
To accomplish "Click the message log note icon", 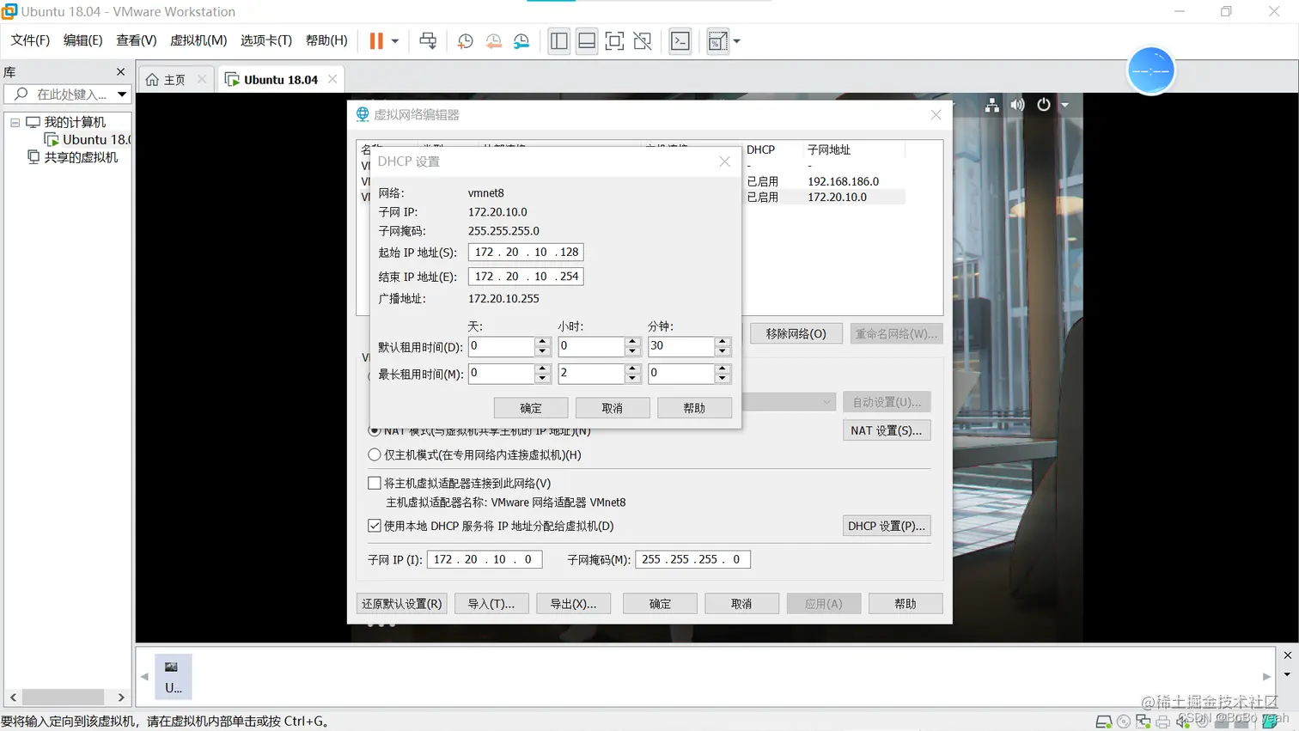I will point(1270,722).
